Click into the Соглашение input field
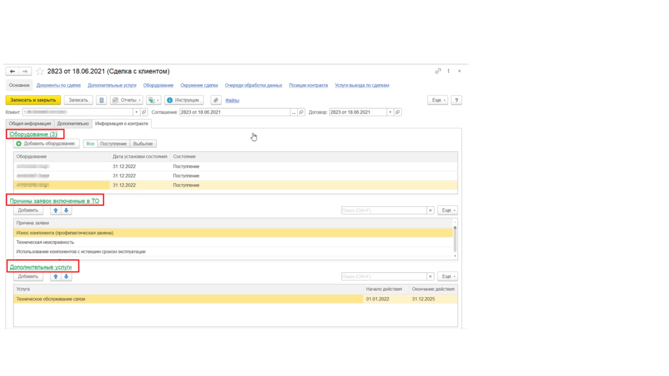 [x=235, y=112]
